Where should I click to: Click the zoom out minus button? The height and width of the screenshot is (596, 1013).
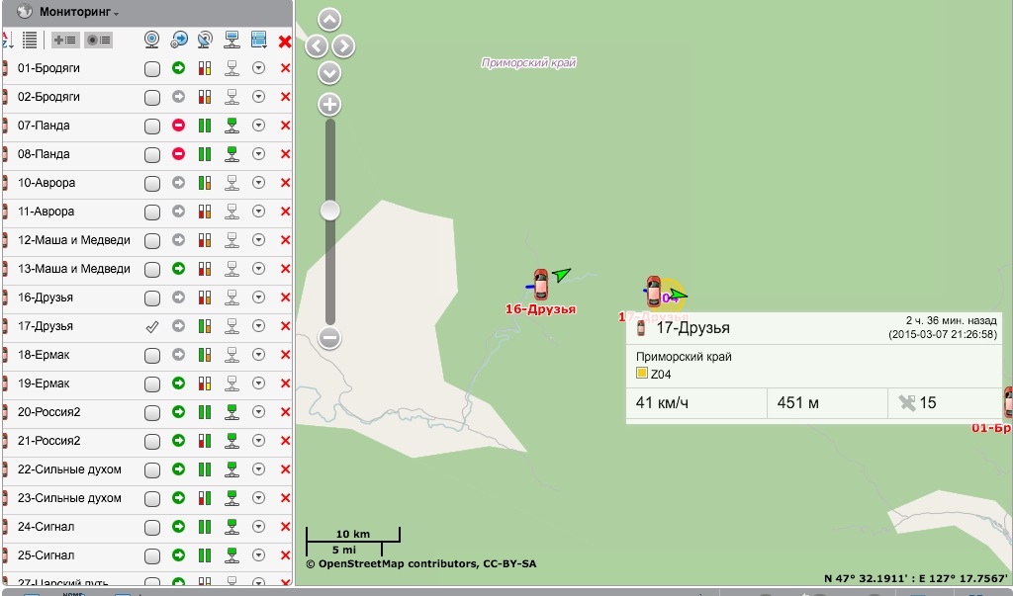(329, 338)
